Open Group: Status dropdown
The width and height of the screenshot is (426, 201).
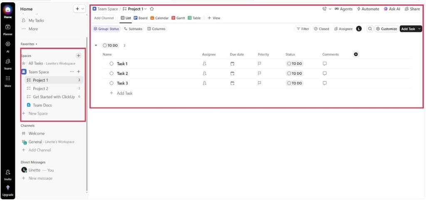pyautogui.click(x=106, y=29)
